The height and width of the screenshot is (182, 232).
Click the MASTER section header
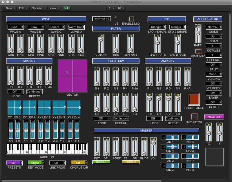tap(146, 130)
